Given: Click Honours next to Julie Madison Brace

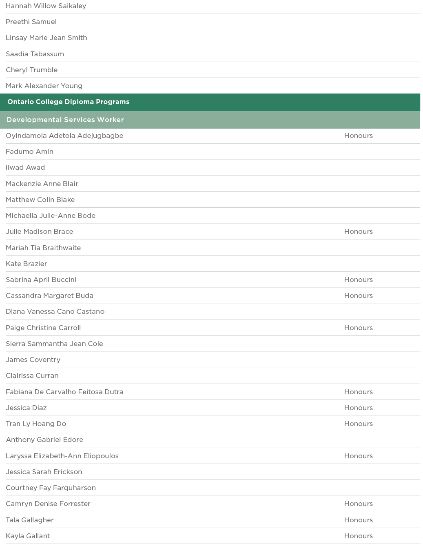Looking at the screenshot, I should click(x=358, y=232).
